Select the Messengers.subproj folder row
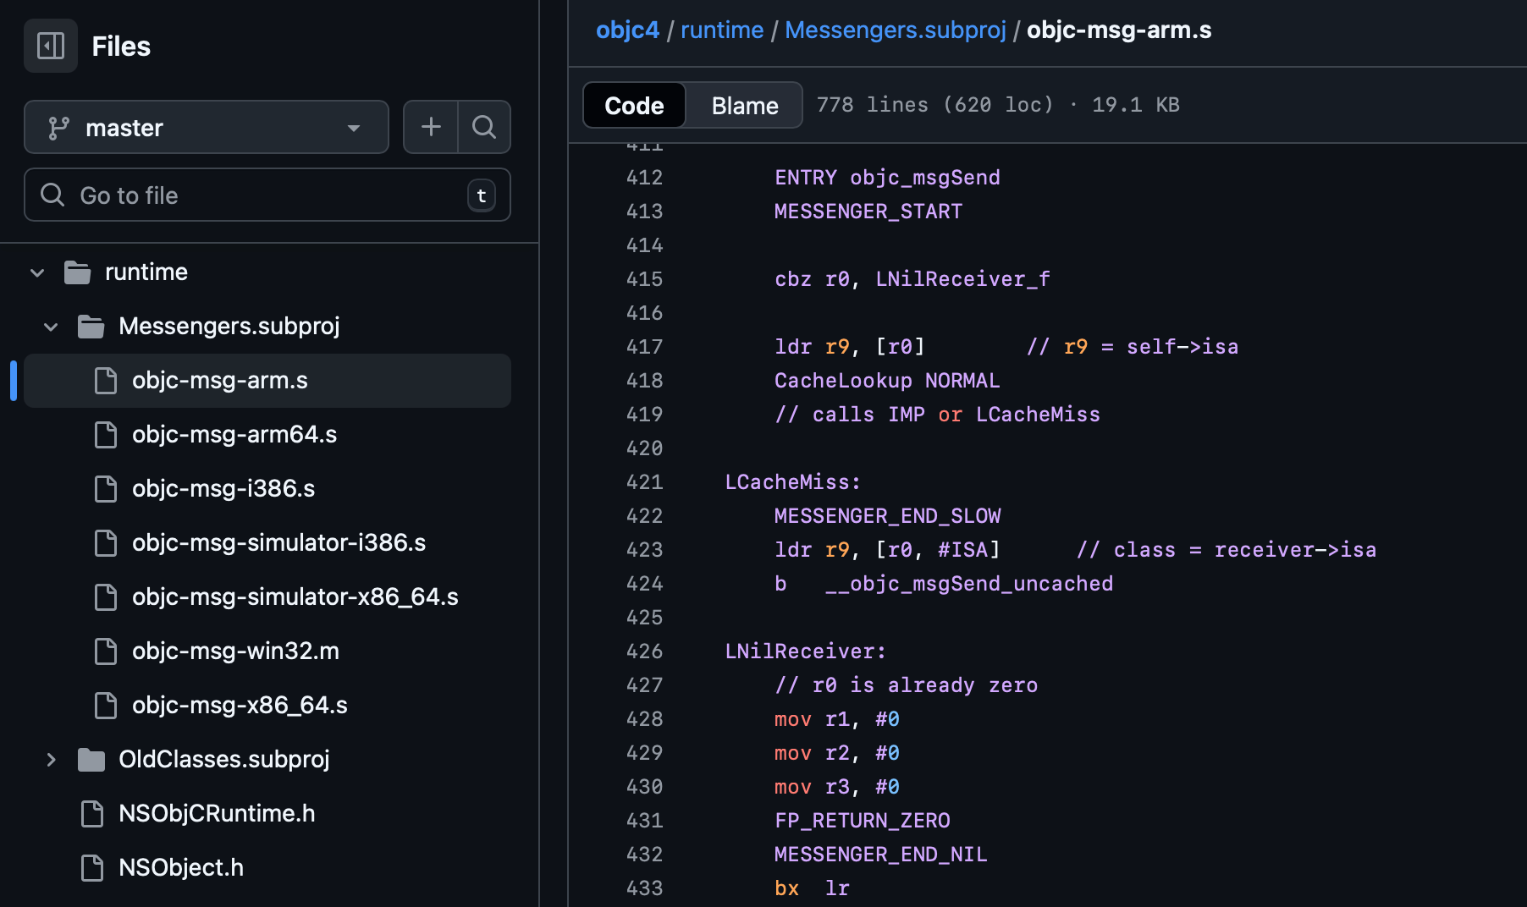Image resolution: width=1527 pixels, height=907 pixels. (267, 327)
